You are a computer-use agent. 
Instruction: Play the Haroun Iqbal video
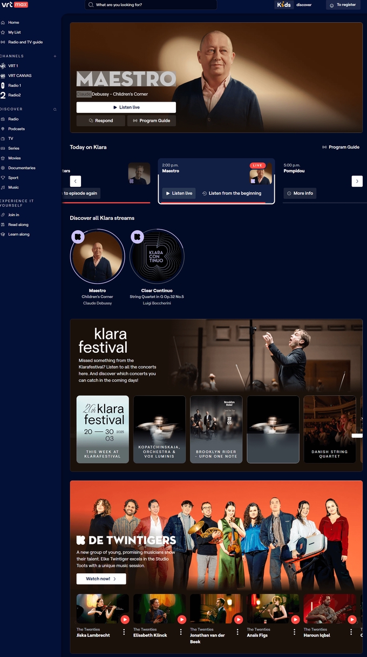352,619
